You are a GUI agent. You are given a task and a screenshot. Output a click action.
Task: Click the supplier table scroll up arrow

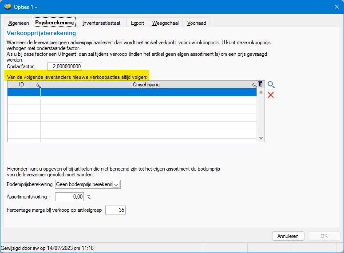click(x=261, y=92)
